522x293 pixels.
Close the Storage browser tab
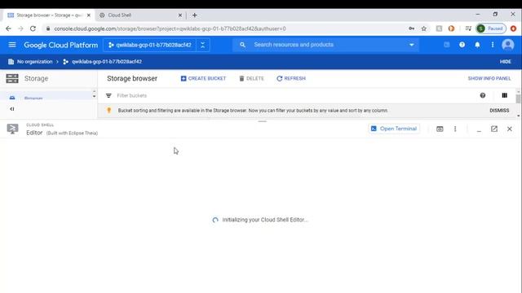click(89, 15)
